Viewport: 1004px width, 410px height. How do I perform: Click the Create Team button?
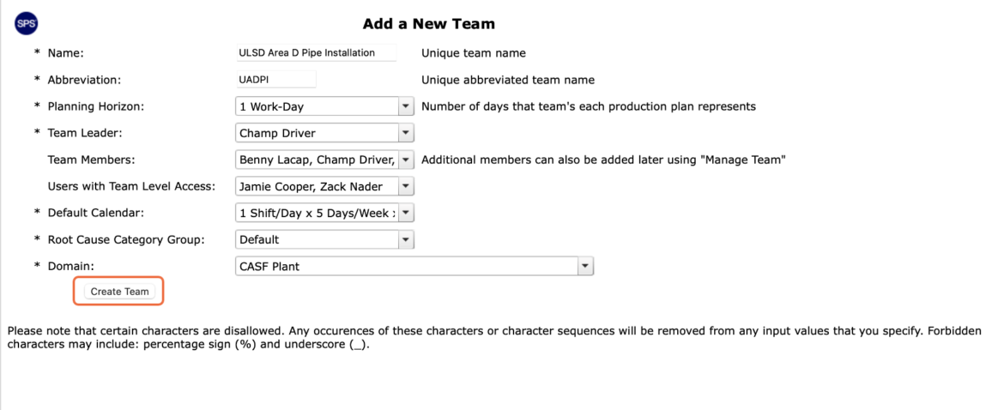[x=120, y=291]
